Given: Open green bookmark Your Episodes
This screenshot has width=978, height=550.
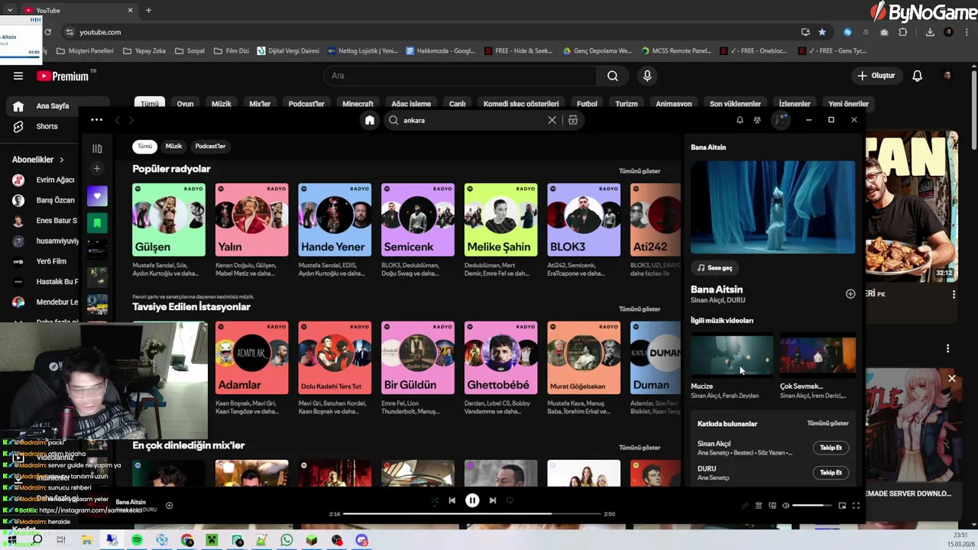Looking at the screenshot, I should coord(97,223).
